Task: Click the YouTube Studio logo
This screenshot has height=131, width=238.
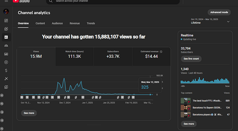Action: click(21, 1)
